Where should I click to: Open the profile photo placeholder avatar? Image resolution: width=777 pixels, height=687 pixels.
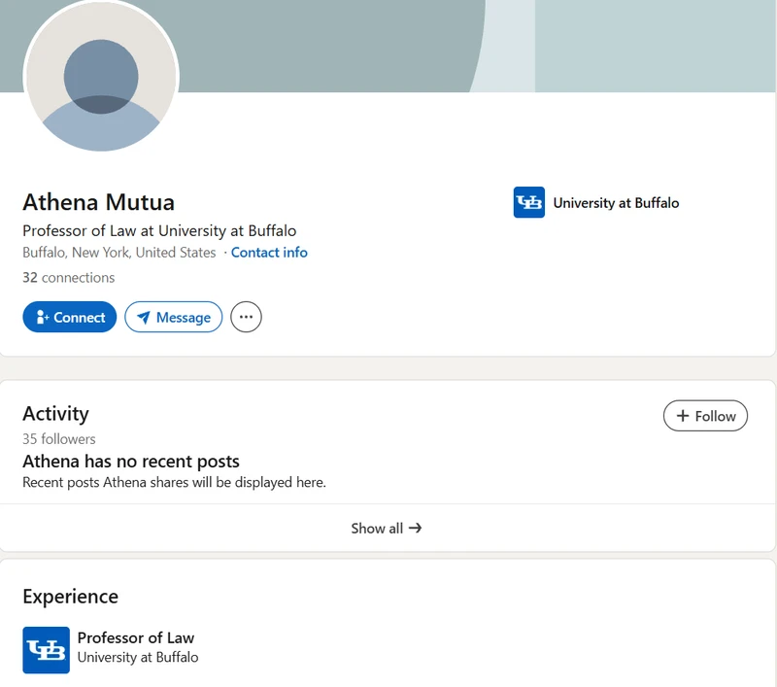[101, 77]
